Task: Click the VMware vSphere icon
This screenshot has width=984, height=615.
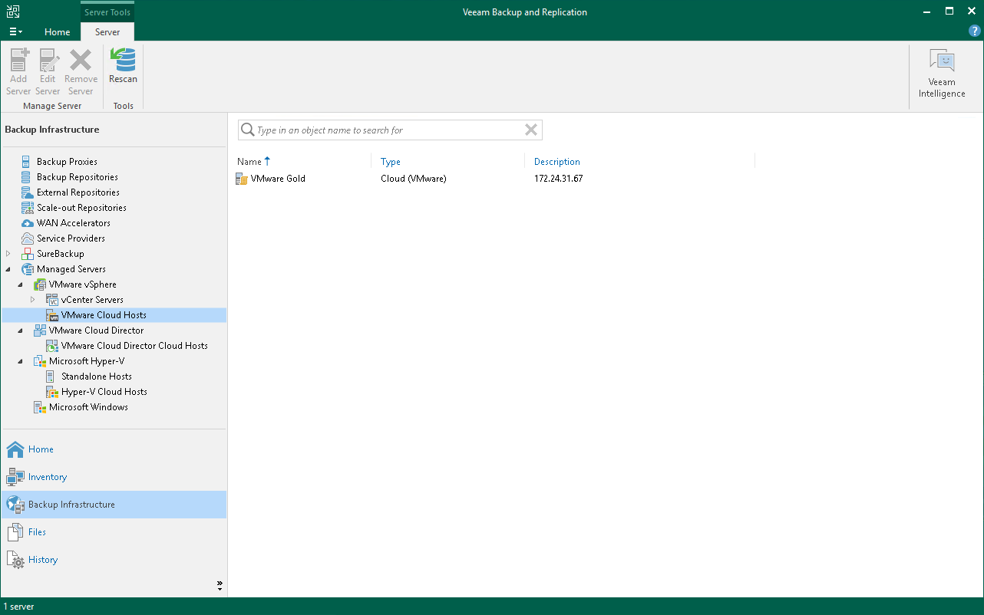Action: coord(40,284)
